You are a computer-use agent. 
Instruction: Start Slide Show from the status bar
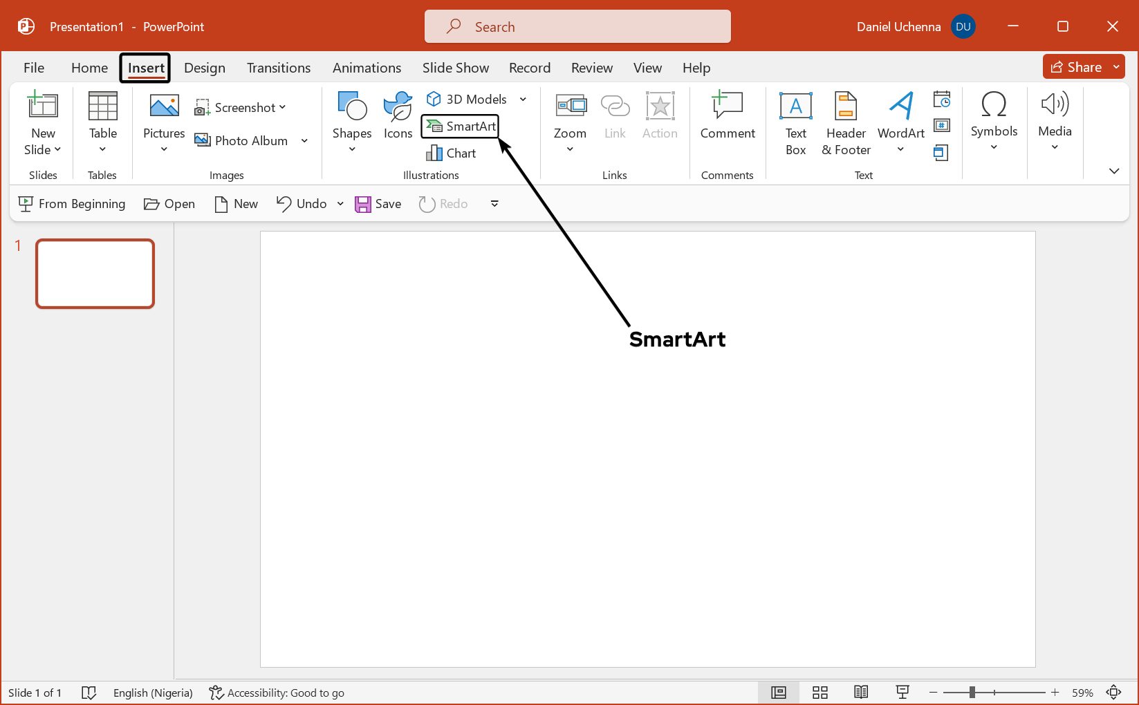(x=902, y=692)
